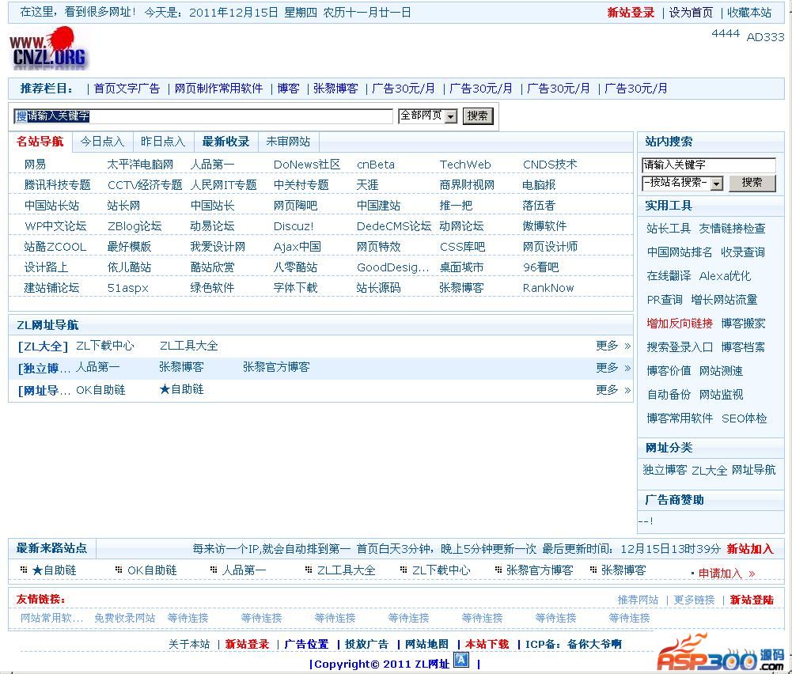Screen dimensions: 792x674
Task: Open the 全部网页 search scope dropdown
Action: [428, 115]
